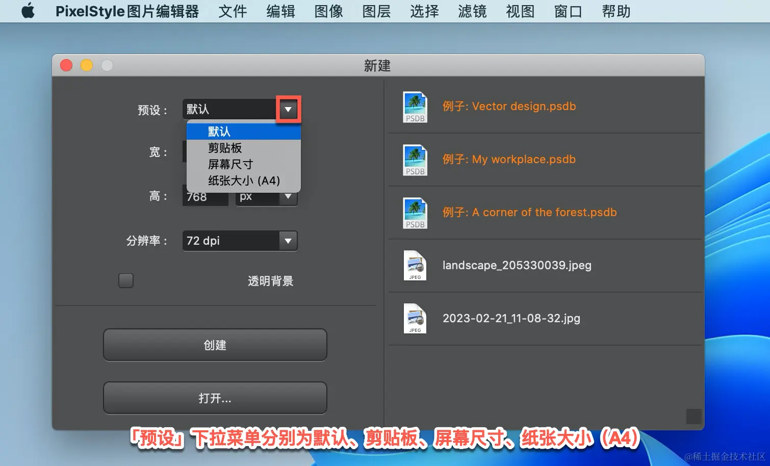Click JPEG icon for 2023-02-21_11-08-32.jpg
Screen dimensions: 770x466
click(415, 319)
